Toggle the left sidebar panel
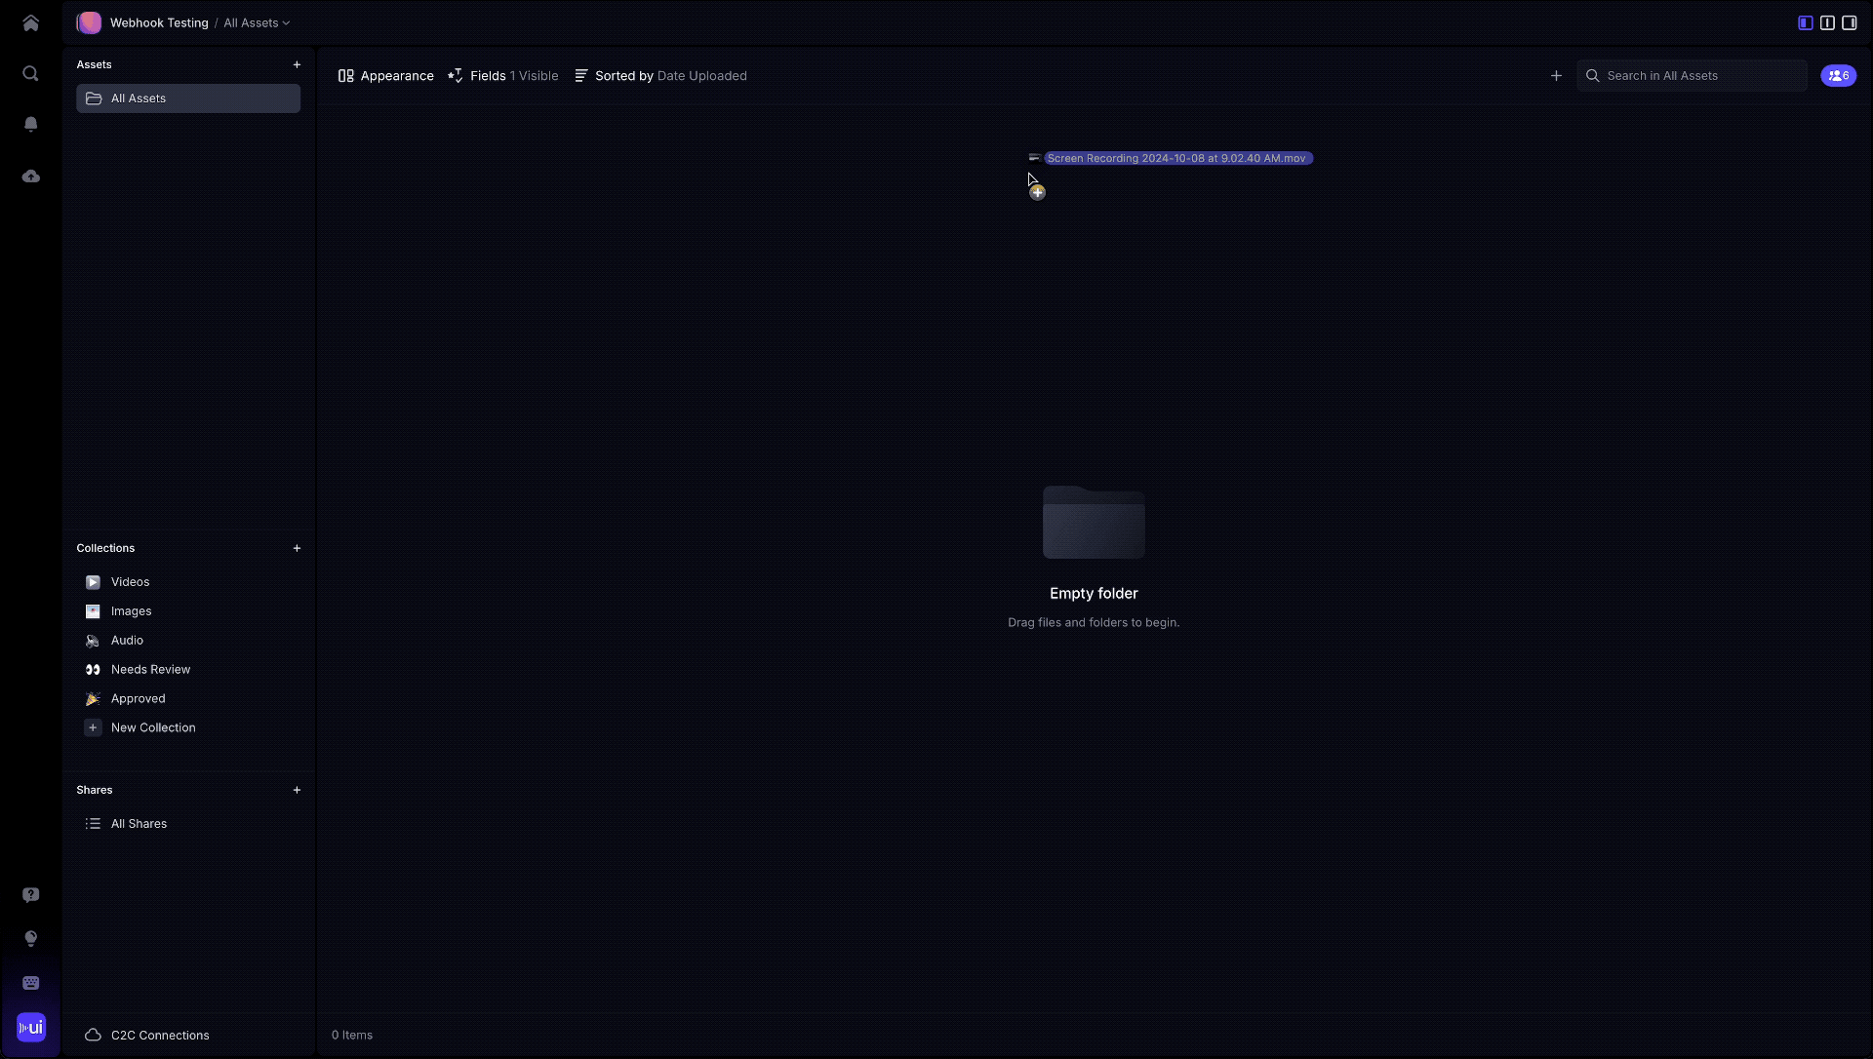The height and width of the screenshot is (1059, 1873). pyautogui.click(x=1806, y=22)
